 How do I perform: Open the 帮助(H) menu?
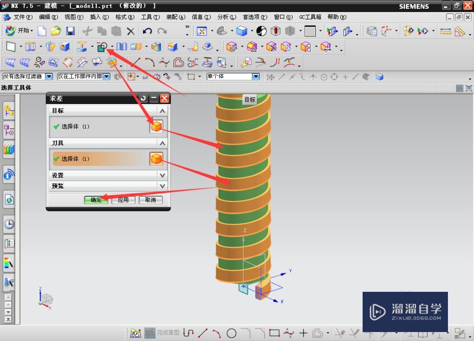[x=337, y=17]
